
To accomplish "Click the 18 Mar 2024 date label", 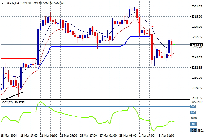I will click(9, 136).
